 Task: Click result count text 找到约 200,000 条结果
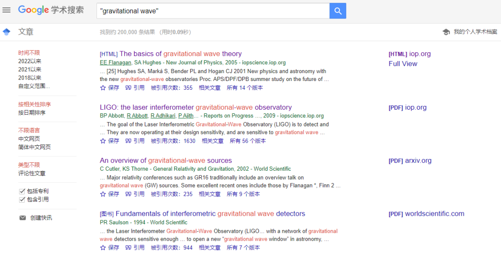[128, 32]
